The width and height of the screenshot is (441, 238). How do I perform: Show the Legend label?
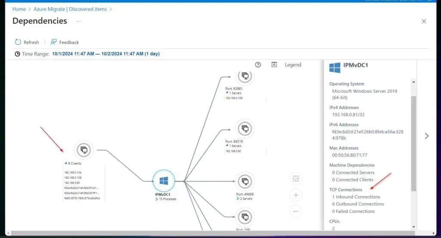(x=293, y=65)
